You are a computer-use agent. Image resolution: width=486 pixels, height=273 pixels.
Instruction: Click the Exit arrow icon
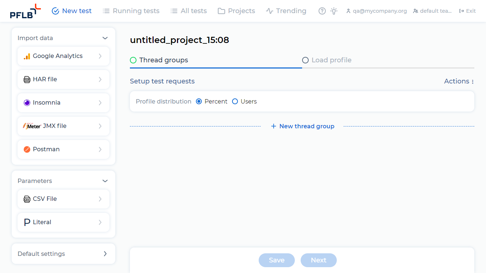pyautogui.click(x=462, y=11)
